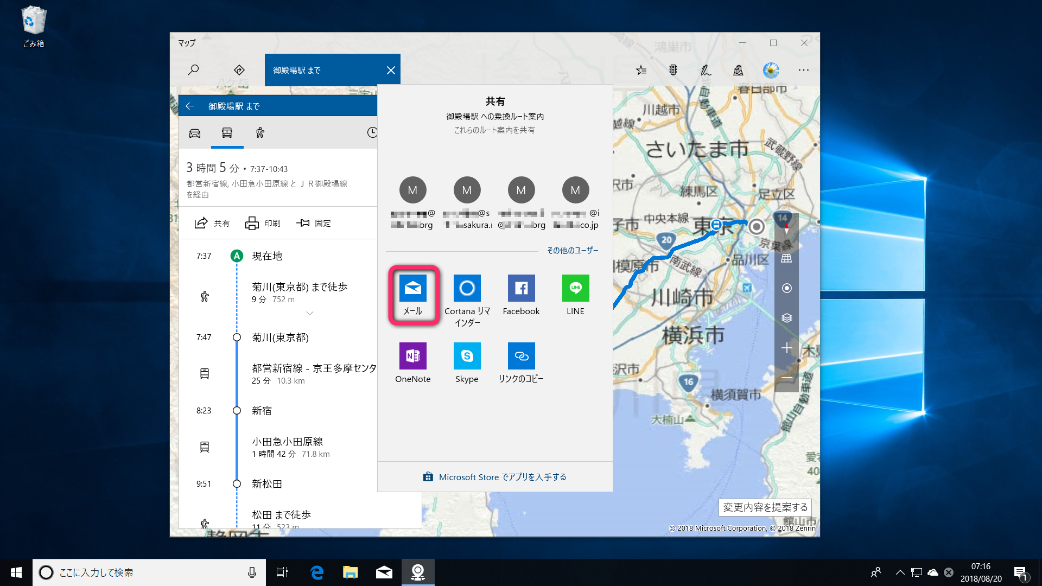Switch to walking directions tab
Viewport: 1042px width, 586px height.
pyautogui.click(x=260, y=132)
